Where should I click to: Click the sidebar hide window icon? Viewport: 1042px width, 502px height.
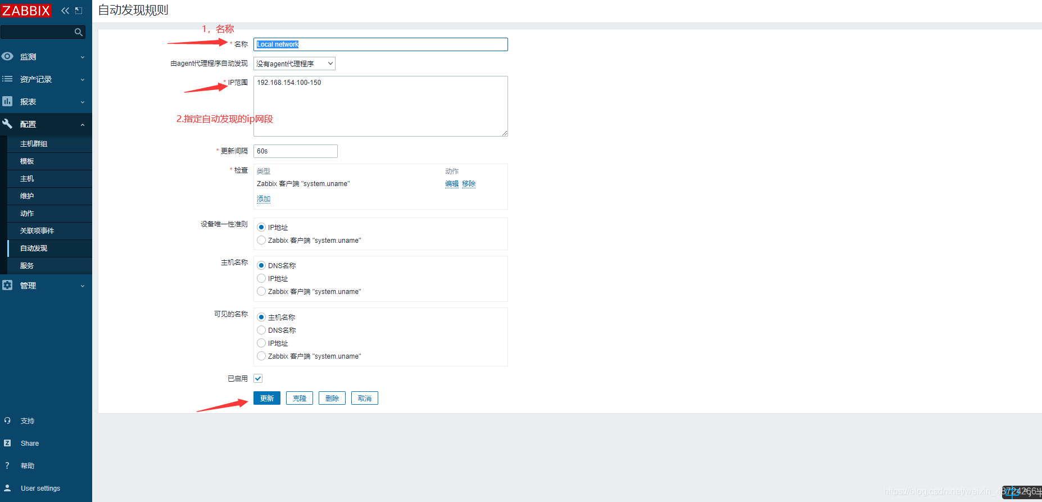coord(79,11)
